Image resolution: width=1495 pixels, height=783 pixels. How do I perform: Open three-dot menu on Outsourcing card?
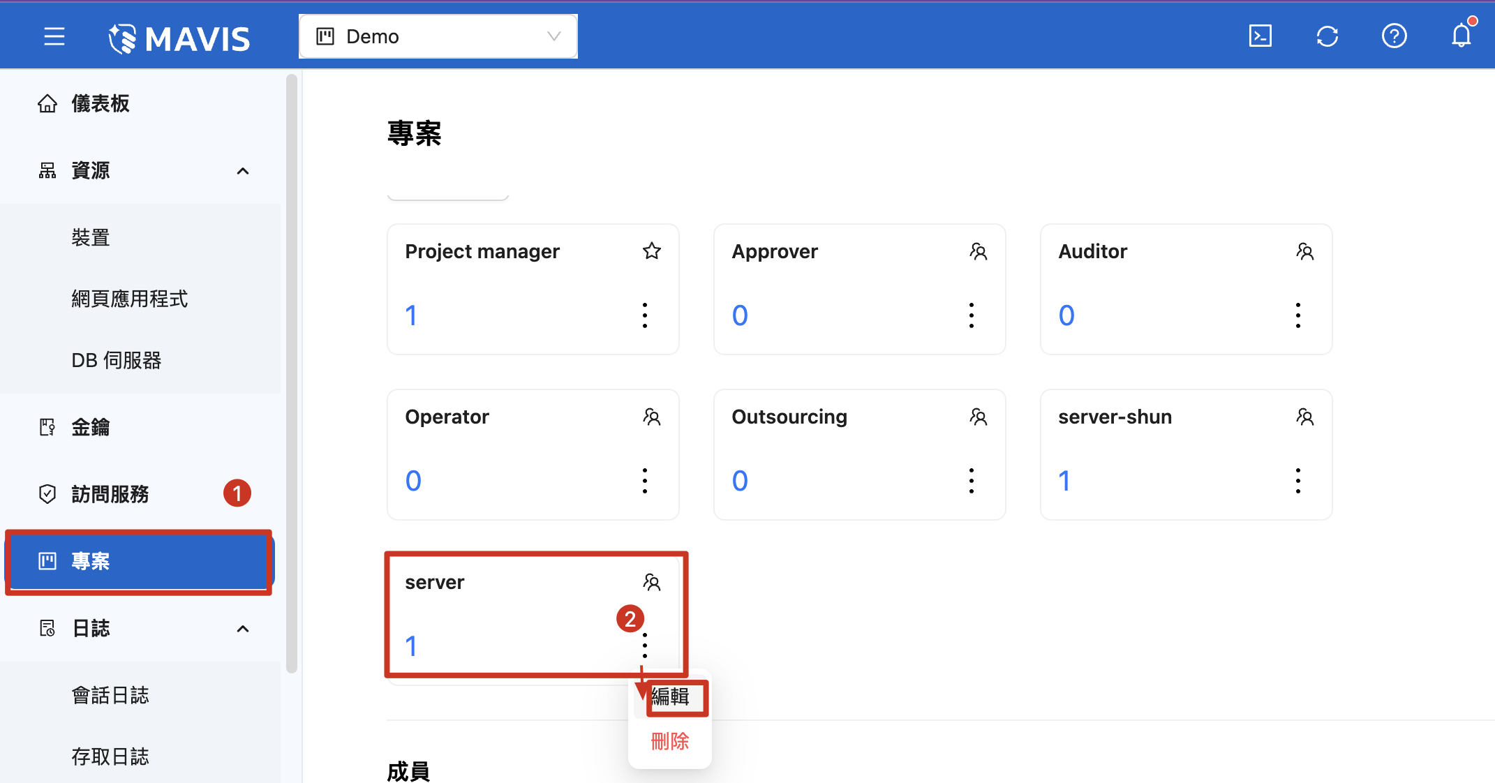(x=971, y=481)
